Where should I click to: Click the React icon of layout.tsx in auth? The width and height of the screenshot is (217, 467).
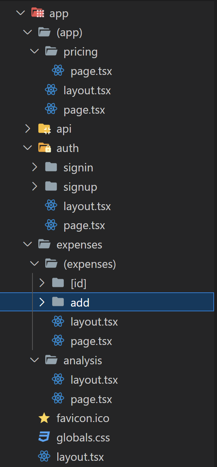coord(51,206)
